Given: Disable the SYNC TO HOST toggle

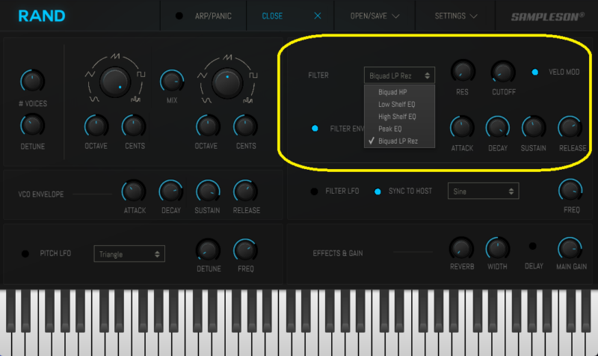Looking at the screenshot, I should 377,191.
